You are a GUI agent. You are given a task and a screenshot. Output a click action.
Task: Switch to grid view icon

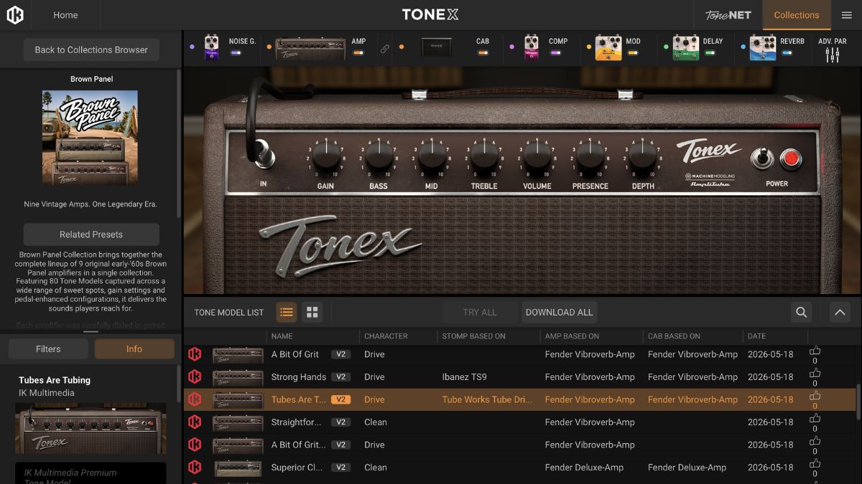312,312
